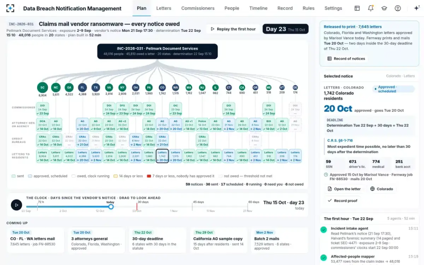This screenshot has width=424, height=265.
Task: Click the round play button on the clock
Action: (16, 205)
